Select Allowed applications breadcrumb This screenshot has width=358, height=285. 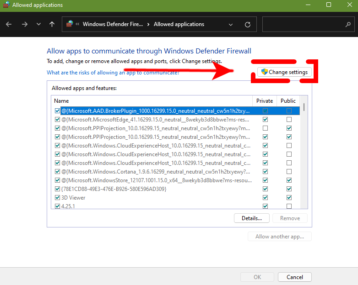179,24
